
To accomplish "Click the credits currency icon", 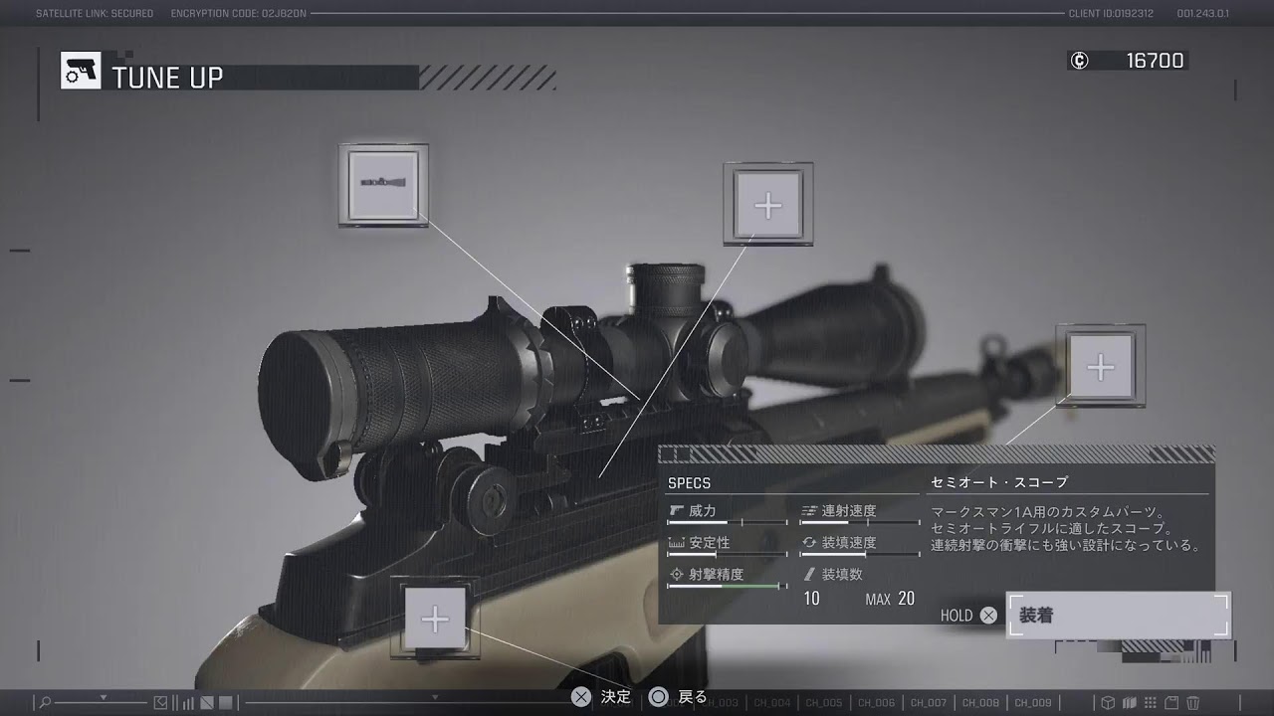I will pos(1080,61).
